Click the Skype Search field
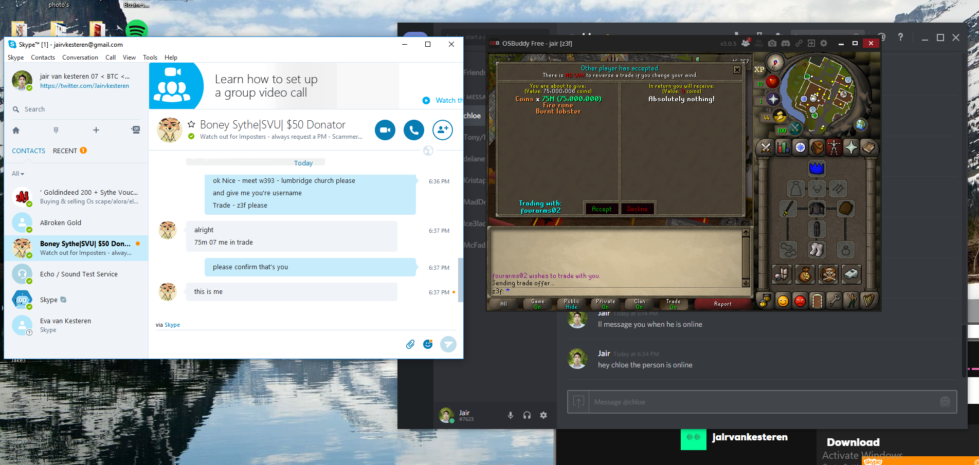979x465 pixels. (x=76, y=109)
